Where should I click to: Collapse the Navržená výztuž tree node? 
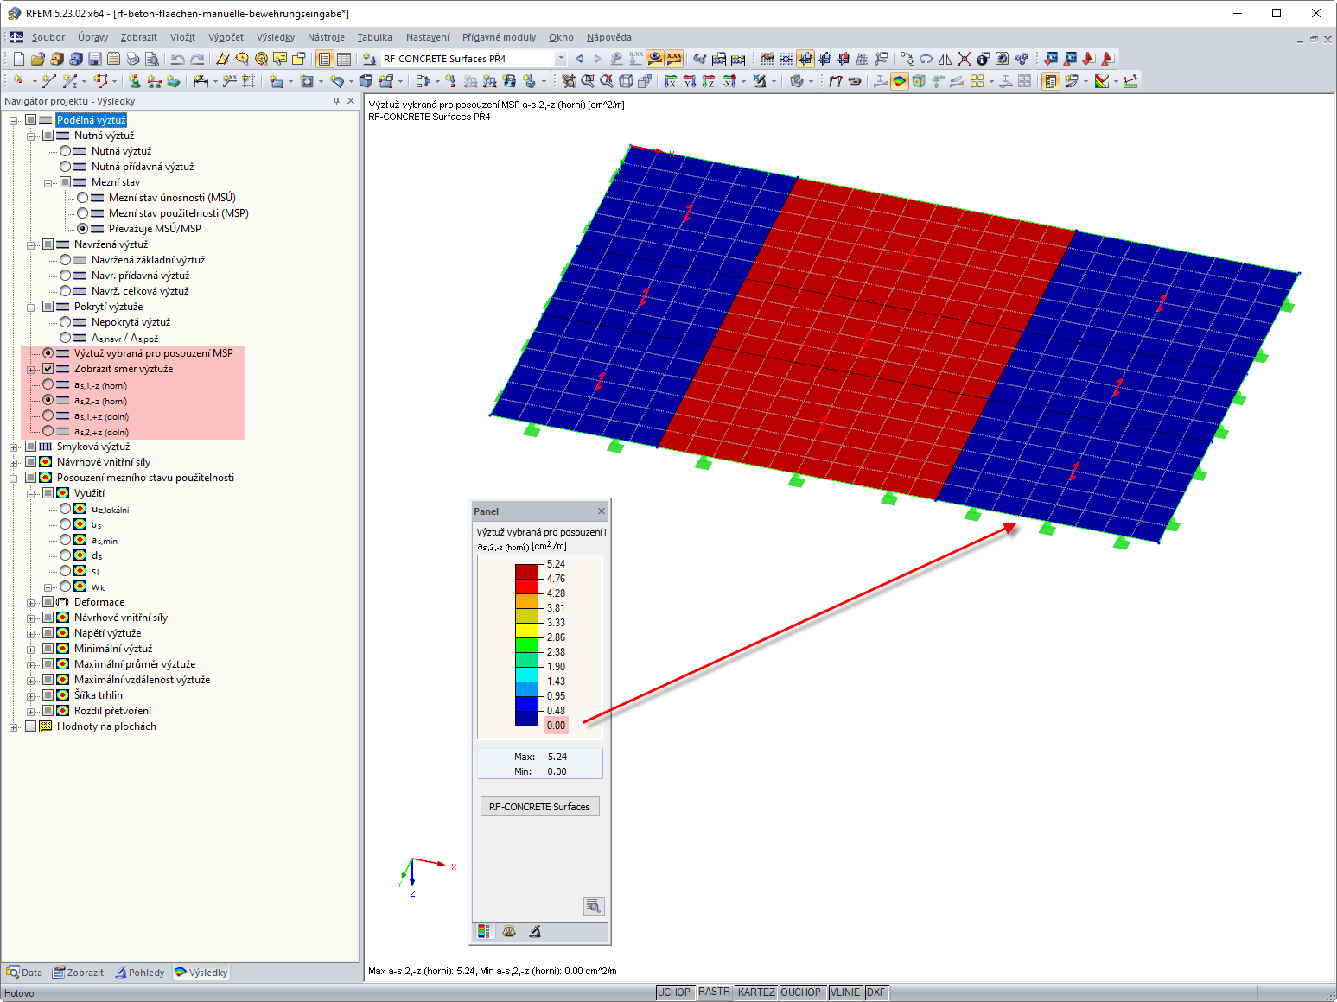tap(31, 244)
